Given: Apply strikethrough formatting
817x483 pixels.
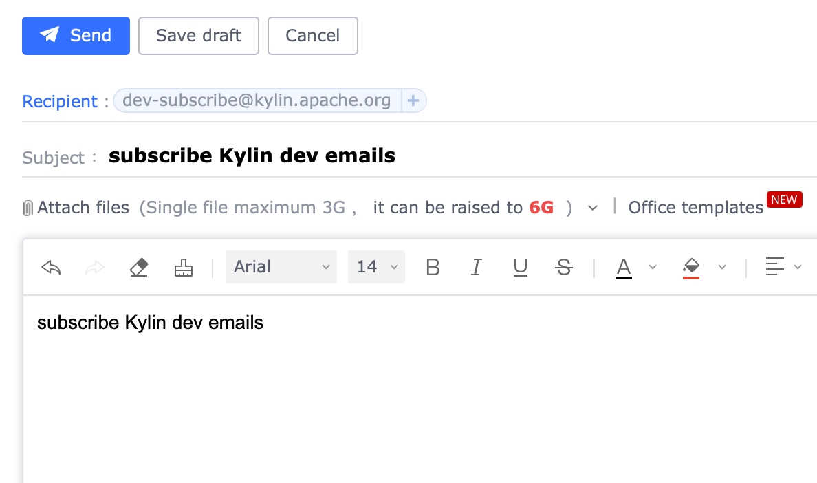Looking at the screenshot, I should point(564,268).
